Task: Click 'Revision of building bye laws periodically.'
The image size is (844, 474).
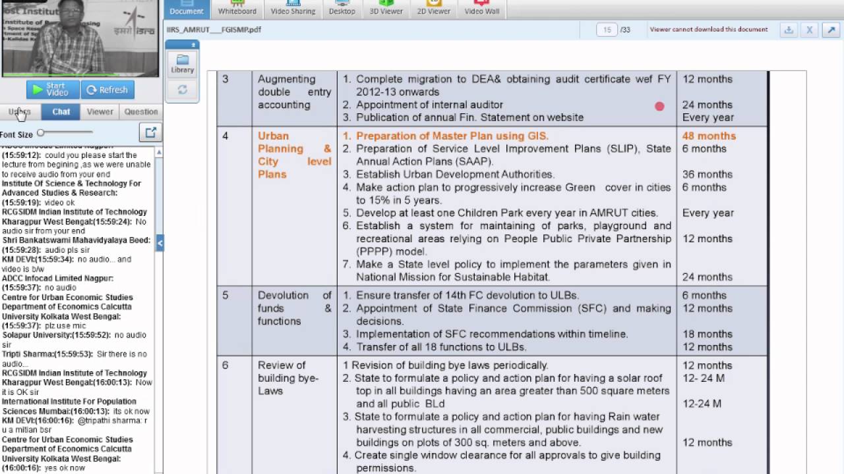Action: 450,365
